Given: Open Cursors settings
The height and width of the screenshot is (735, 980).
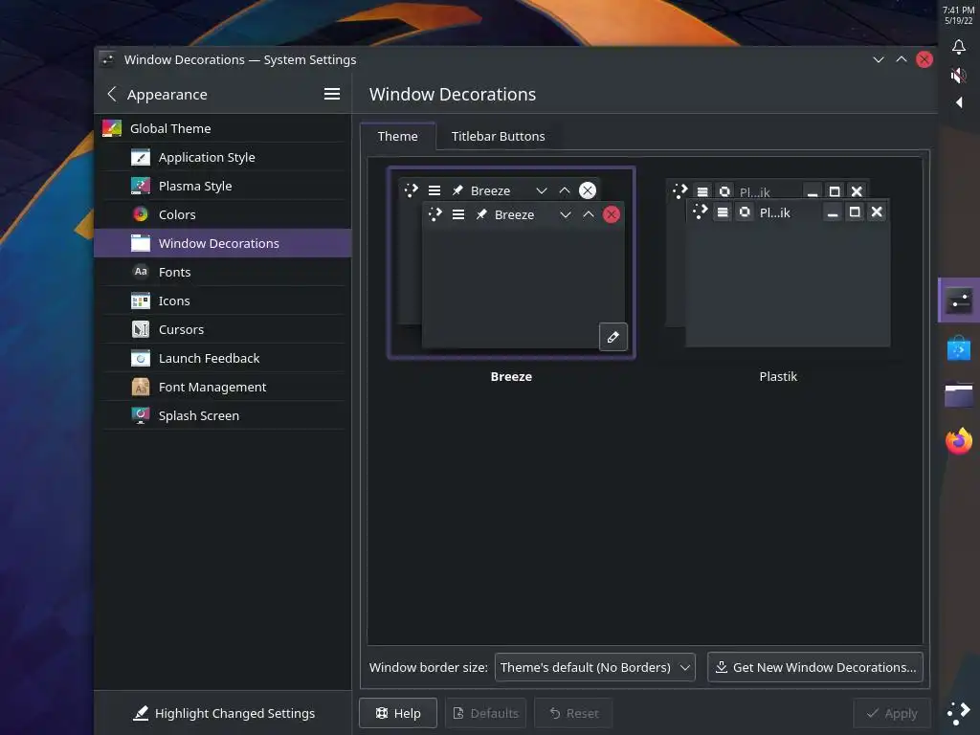Looking at the screenshot, I should point(223,330).
